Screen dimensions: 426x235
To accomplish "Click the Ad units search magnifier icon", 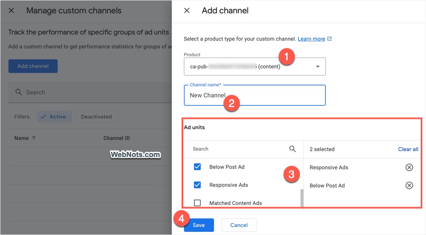I will 292,149.
